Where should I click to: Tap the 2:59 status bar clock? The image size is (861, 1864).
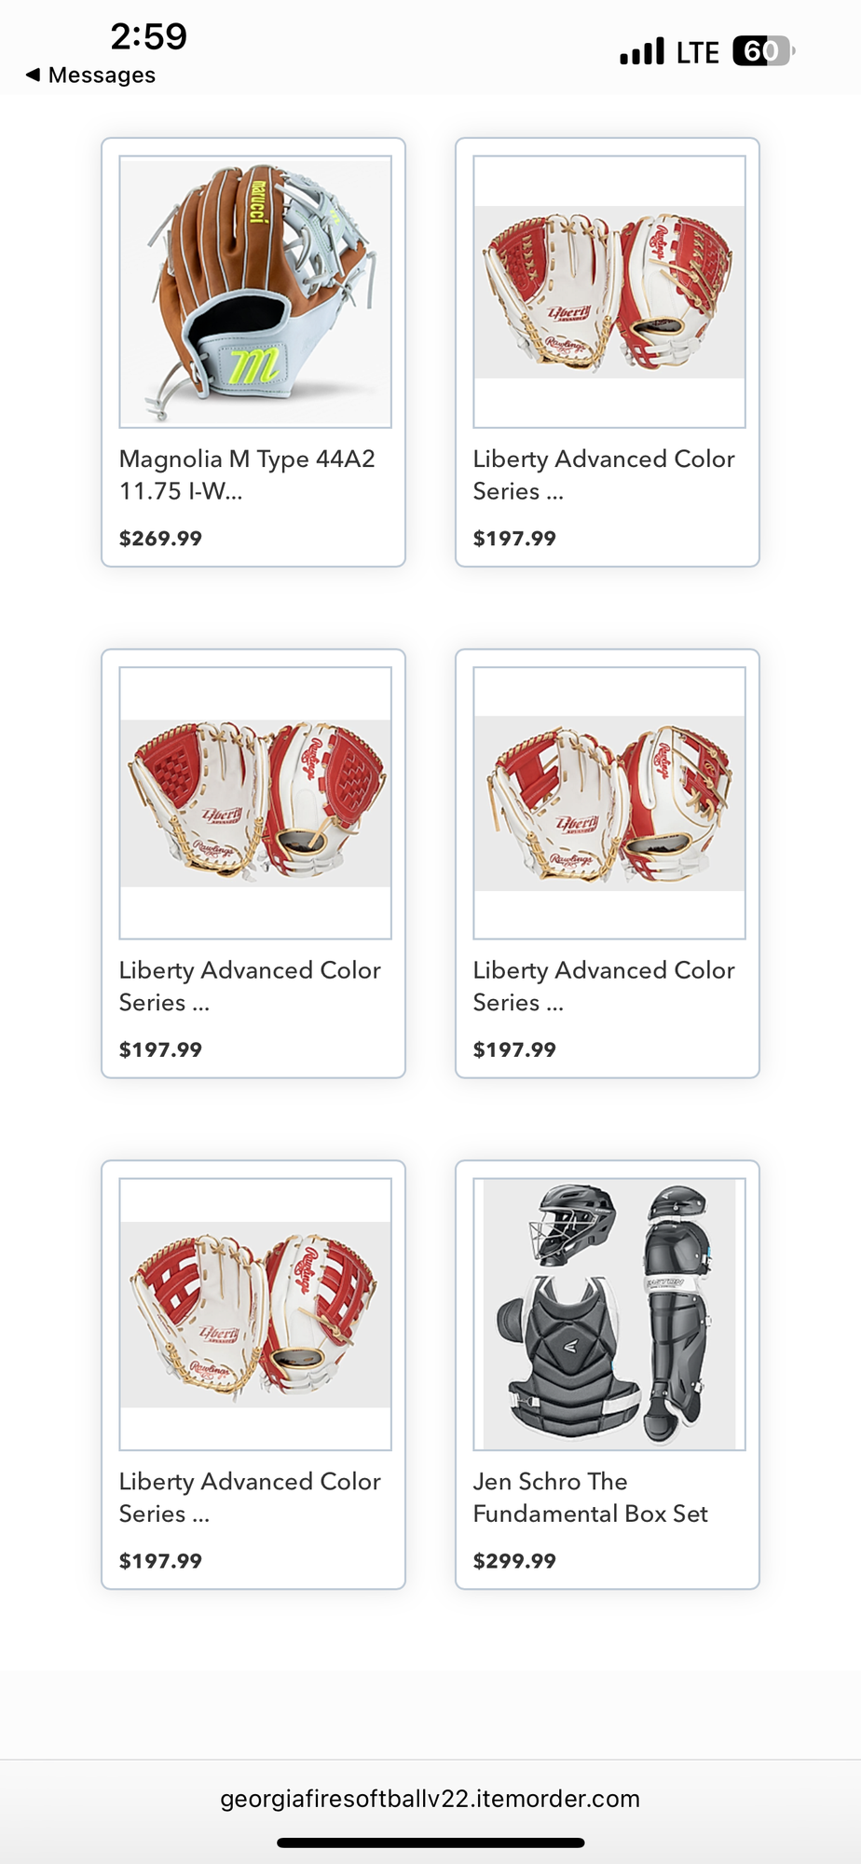click(149, 36)
